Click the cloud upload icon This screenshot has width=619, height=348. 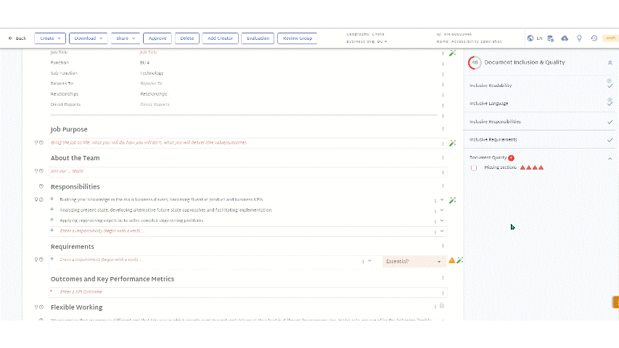pyautogui.click(x=565, y=38)
